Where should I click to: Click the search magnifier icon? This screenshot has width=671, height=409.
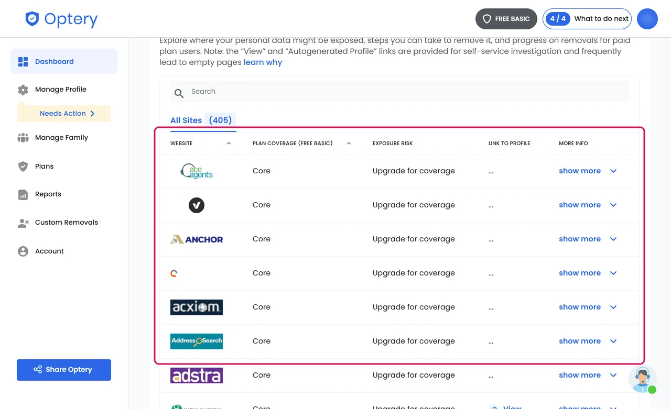point(179,93)
